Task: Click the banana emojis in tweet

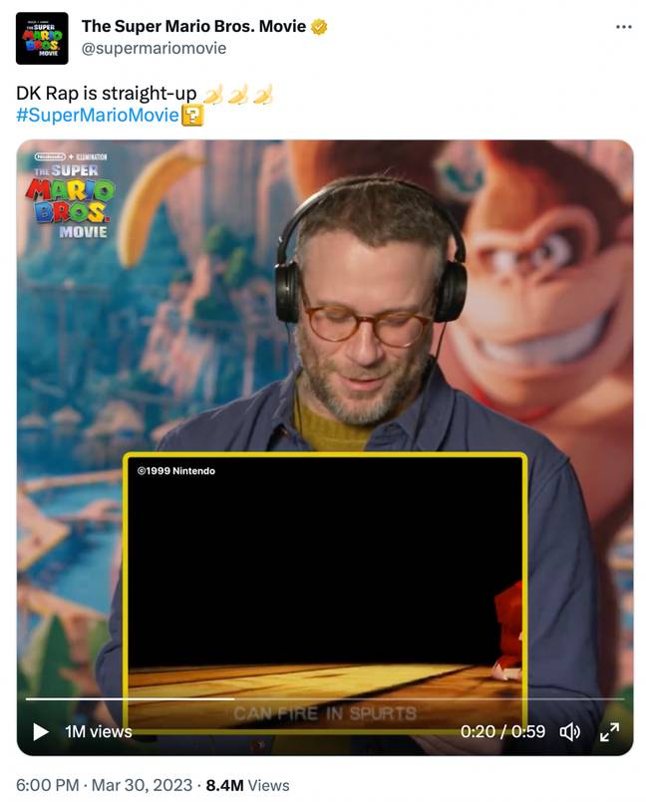Action: pyautogui.click(x=238, y=94)
